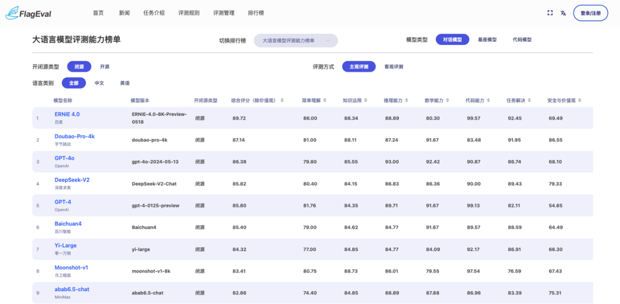
Task: Open the DeepSeek-V2 model link
Action: pos(72,180)
